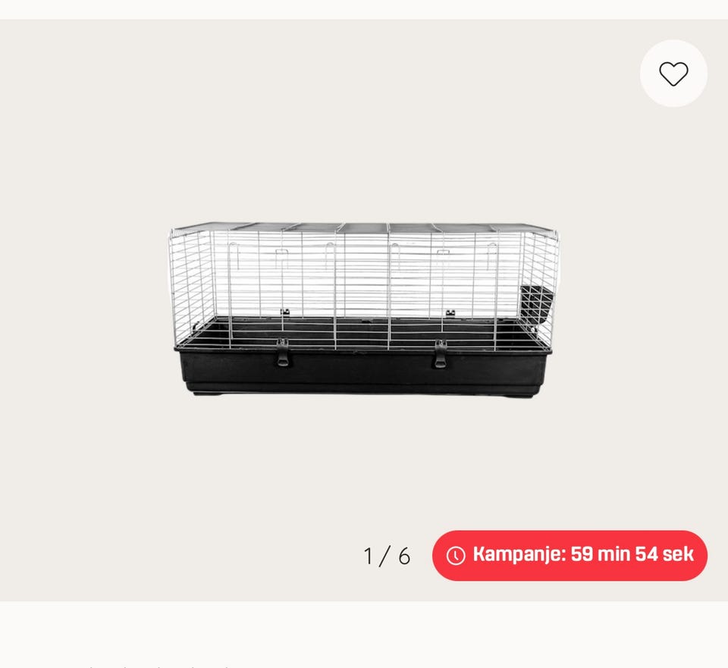Click the small rear left clip on the cage
The width and height of the screenshot is (728, 668).
[285, 312]
